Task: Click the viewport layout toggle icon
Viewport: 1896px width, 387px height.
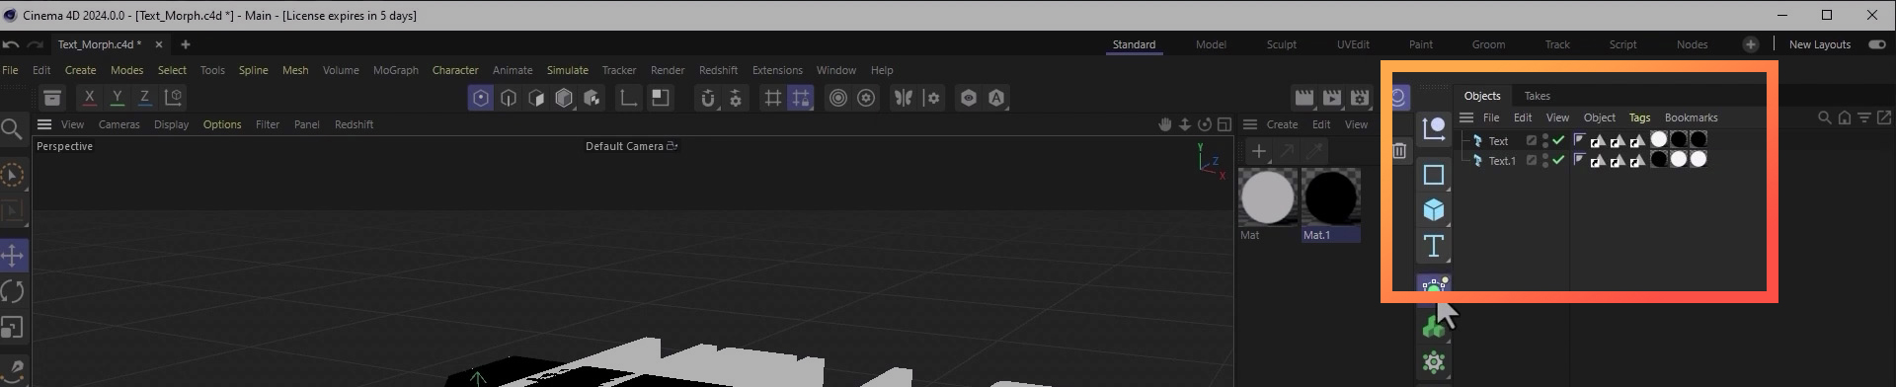Action: pos(1224,124)
